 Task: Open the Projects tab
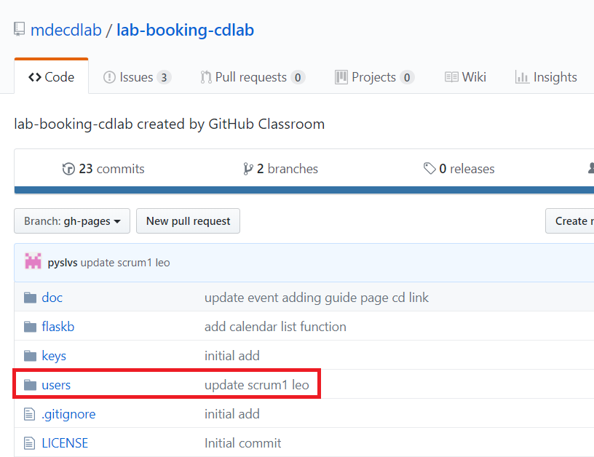(x=374, y=77)
